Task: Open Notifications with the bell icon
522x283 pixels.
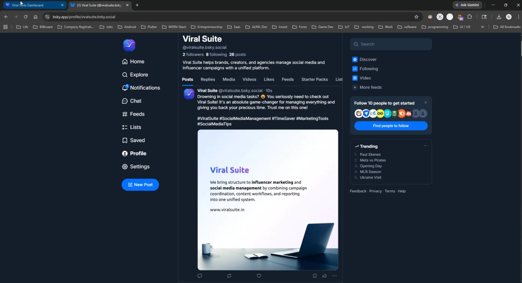Action: 141,88
